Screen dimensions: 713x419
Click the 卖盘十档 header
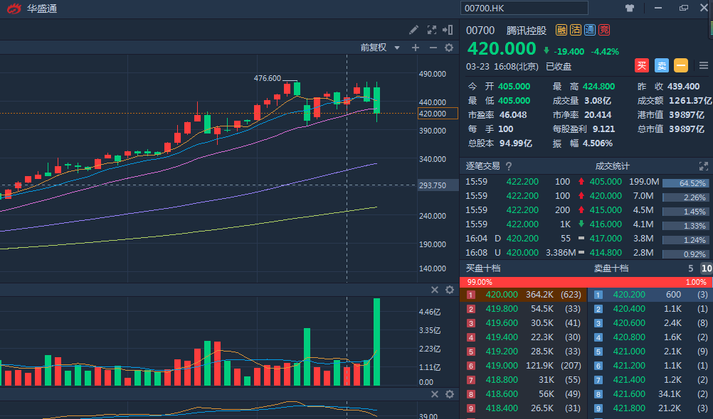tap(611, 268)
